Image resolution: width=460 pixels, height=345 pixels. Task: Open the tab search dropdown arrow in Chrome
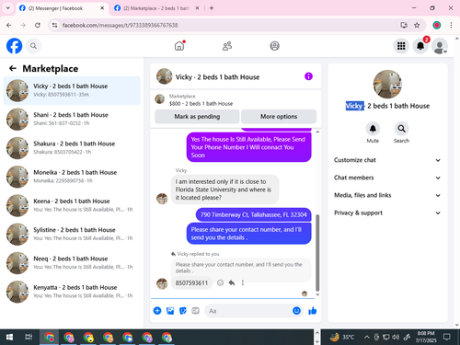(x=8, y=8)
